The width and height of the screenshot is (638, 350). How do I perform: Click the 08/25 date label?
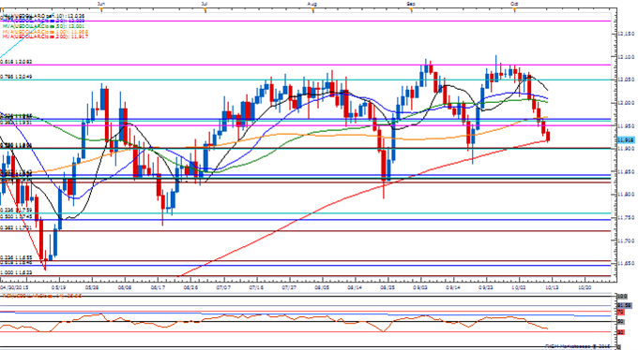pyautogui.click(x=387, y=287)
